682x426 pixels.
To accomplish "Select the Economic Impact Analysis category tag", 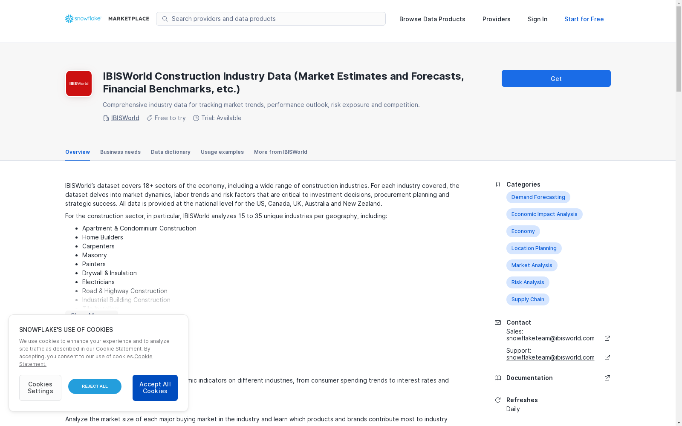I will coord(544,214).
